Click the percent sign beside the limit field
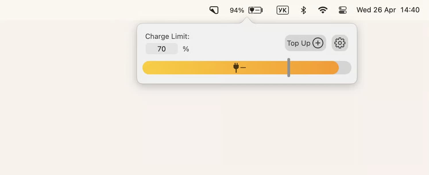429x175 pixels. tap(186, 49)
